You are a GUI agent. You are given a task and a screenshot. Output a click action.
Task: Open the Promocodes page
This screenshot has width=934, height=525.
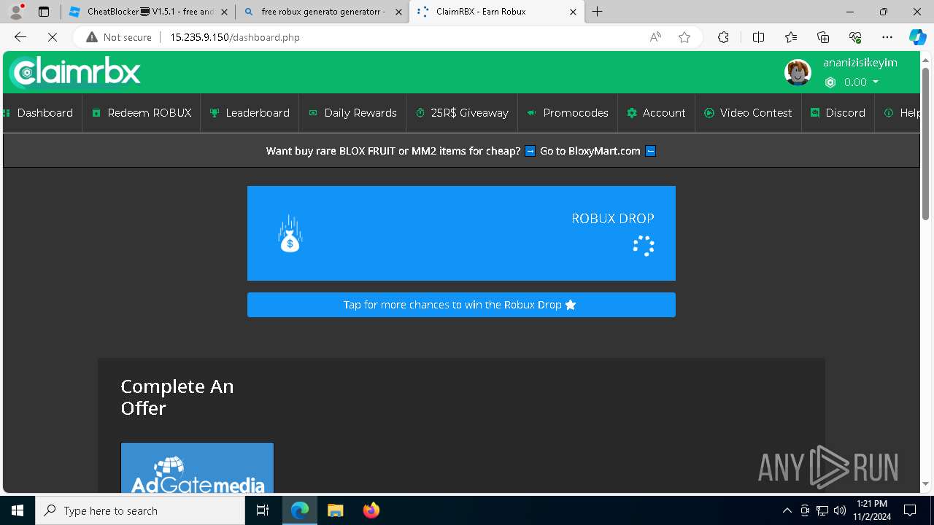point(568,113)
